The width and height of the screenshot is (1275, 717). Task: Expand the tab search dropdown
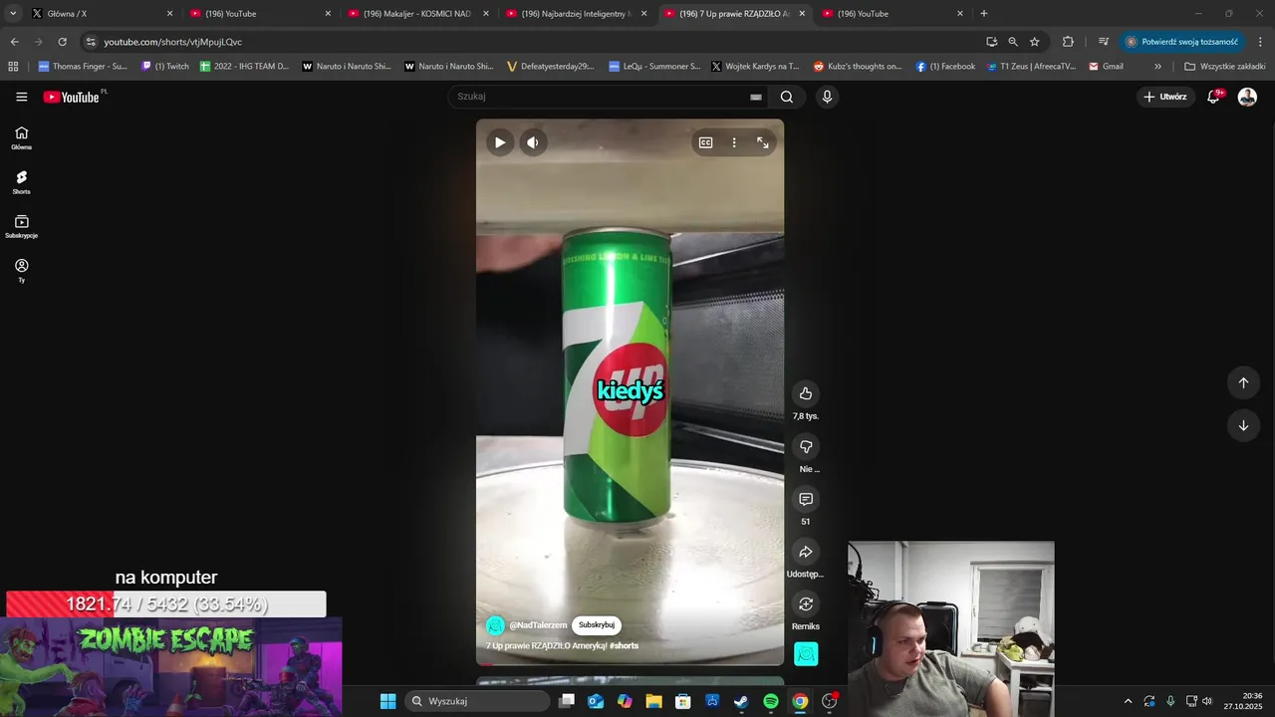[x=13, y=14]
